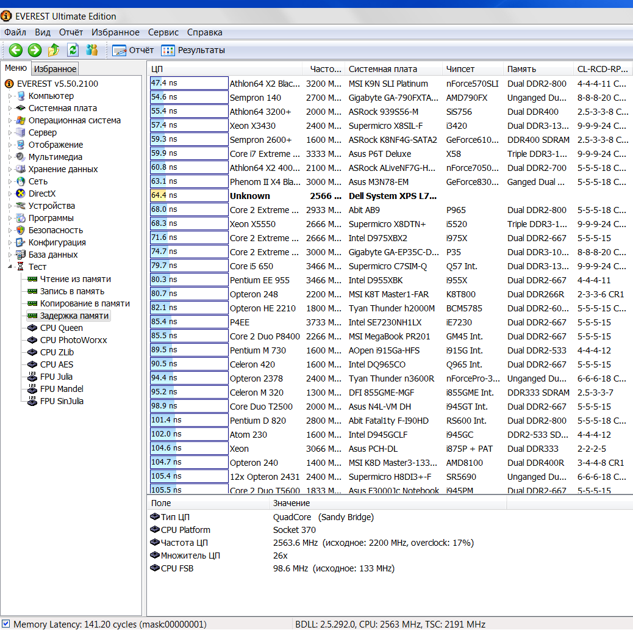Click the Поле column header in details pane
The height and width of the screenshot is (630, 633).
(209, 503)
